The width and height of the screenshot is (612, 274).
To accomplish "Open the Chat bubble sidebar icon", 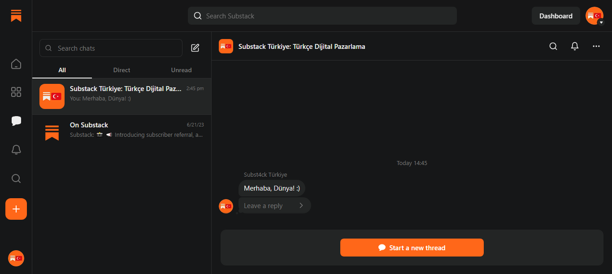I will pos(16,121).
